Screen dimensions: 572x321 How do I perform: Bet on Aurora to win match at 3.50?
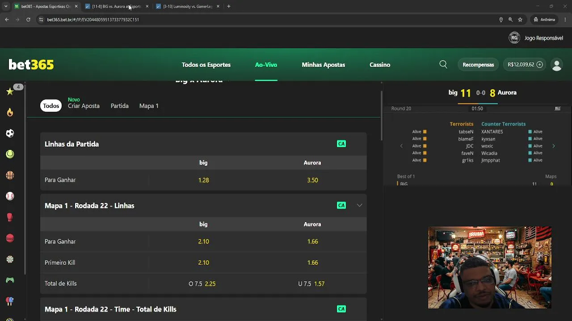[312, 180]
